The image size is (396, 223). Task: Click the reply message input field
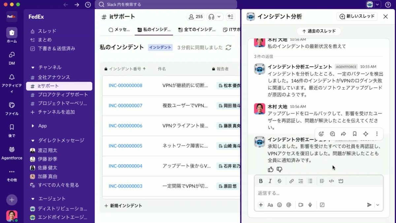(319, 193)
